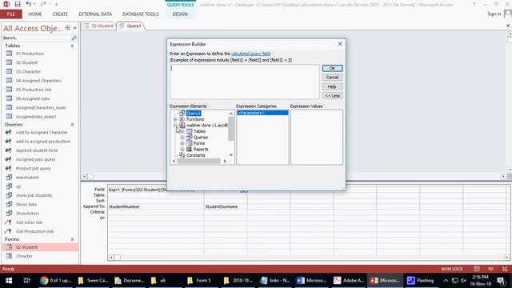Click the AssignedCharacters_exam table icon
Screen dimensions: 512x288
coord(9,107)
